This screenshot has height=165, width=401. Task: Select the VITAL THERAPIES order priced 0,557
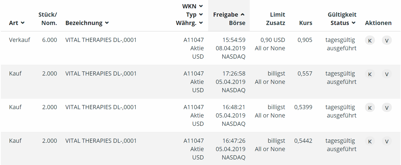(100, 74)
